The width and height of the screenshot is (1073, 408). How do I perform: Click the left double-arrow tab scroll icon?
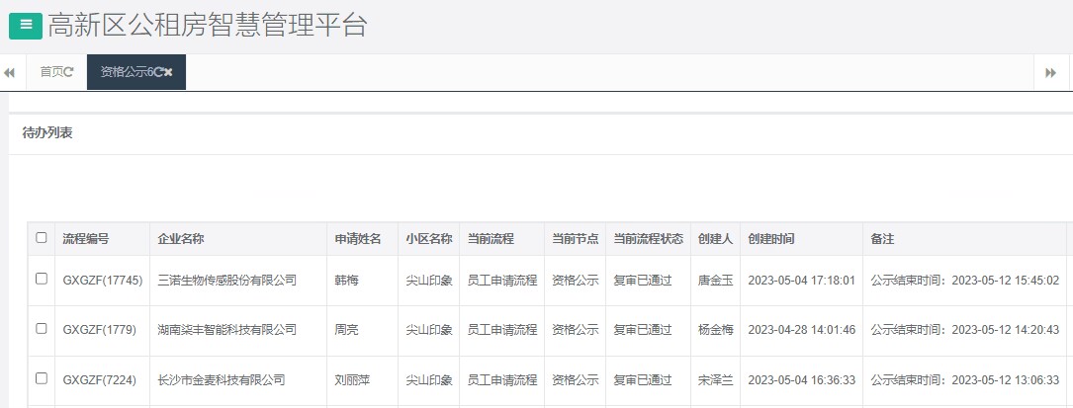tap(10, 72)
